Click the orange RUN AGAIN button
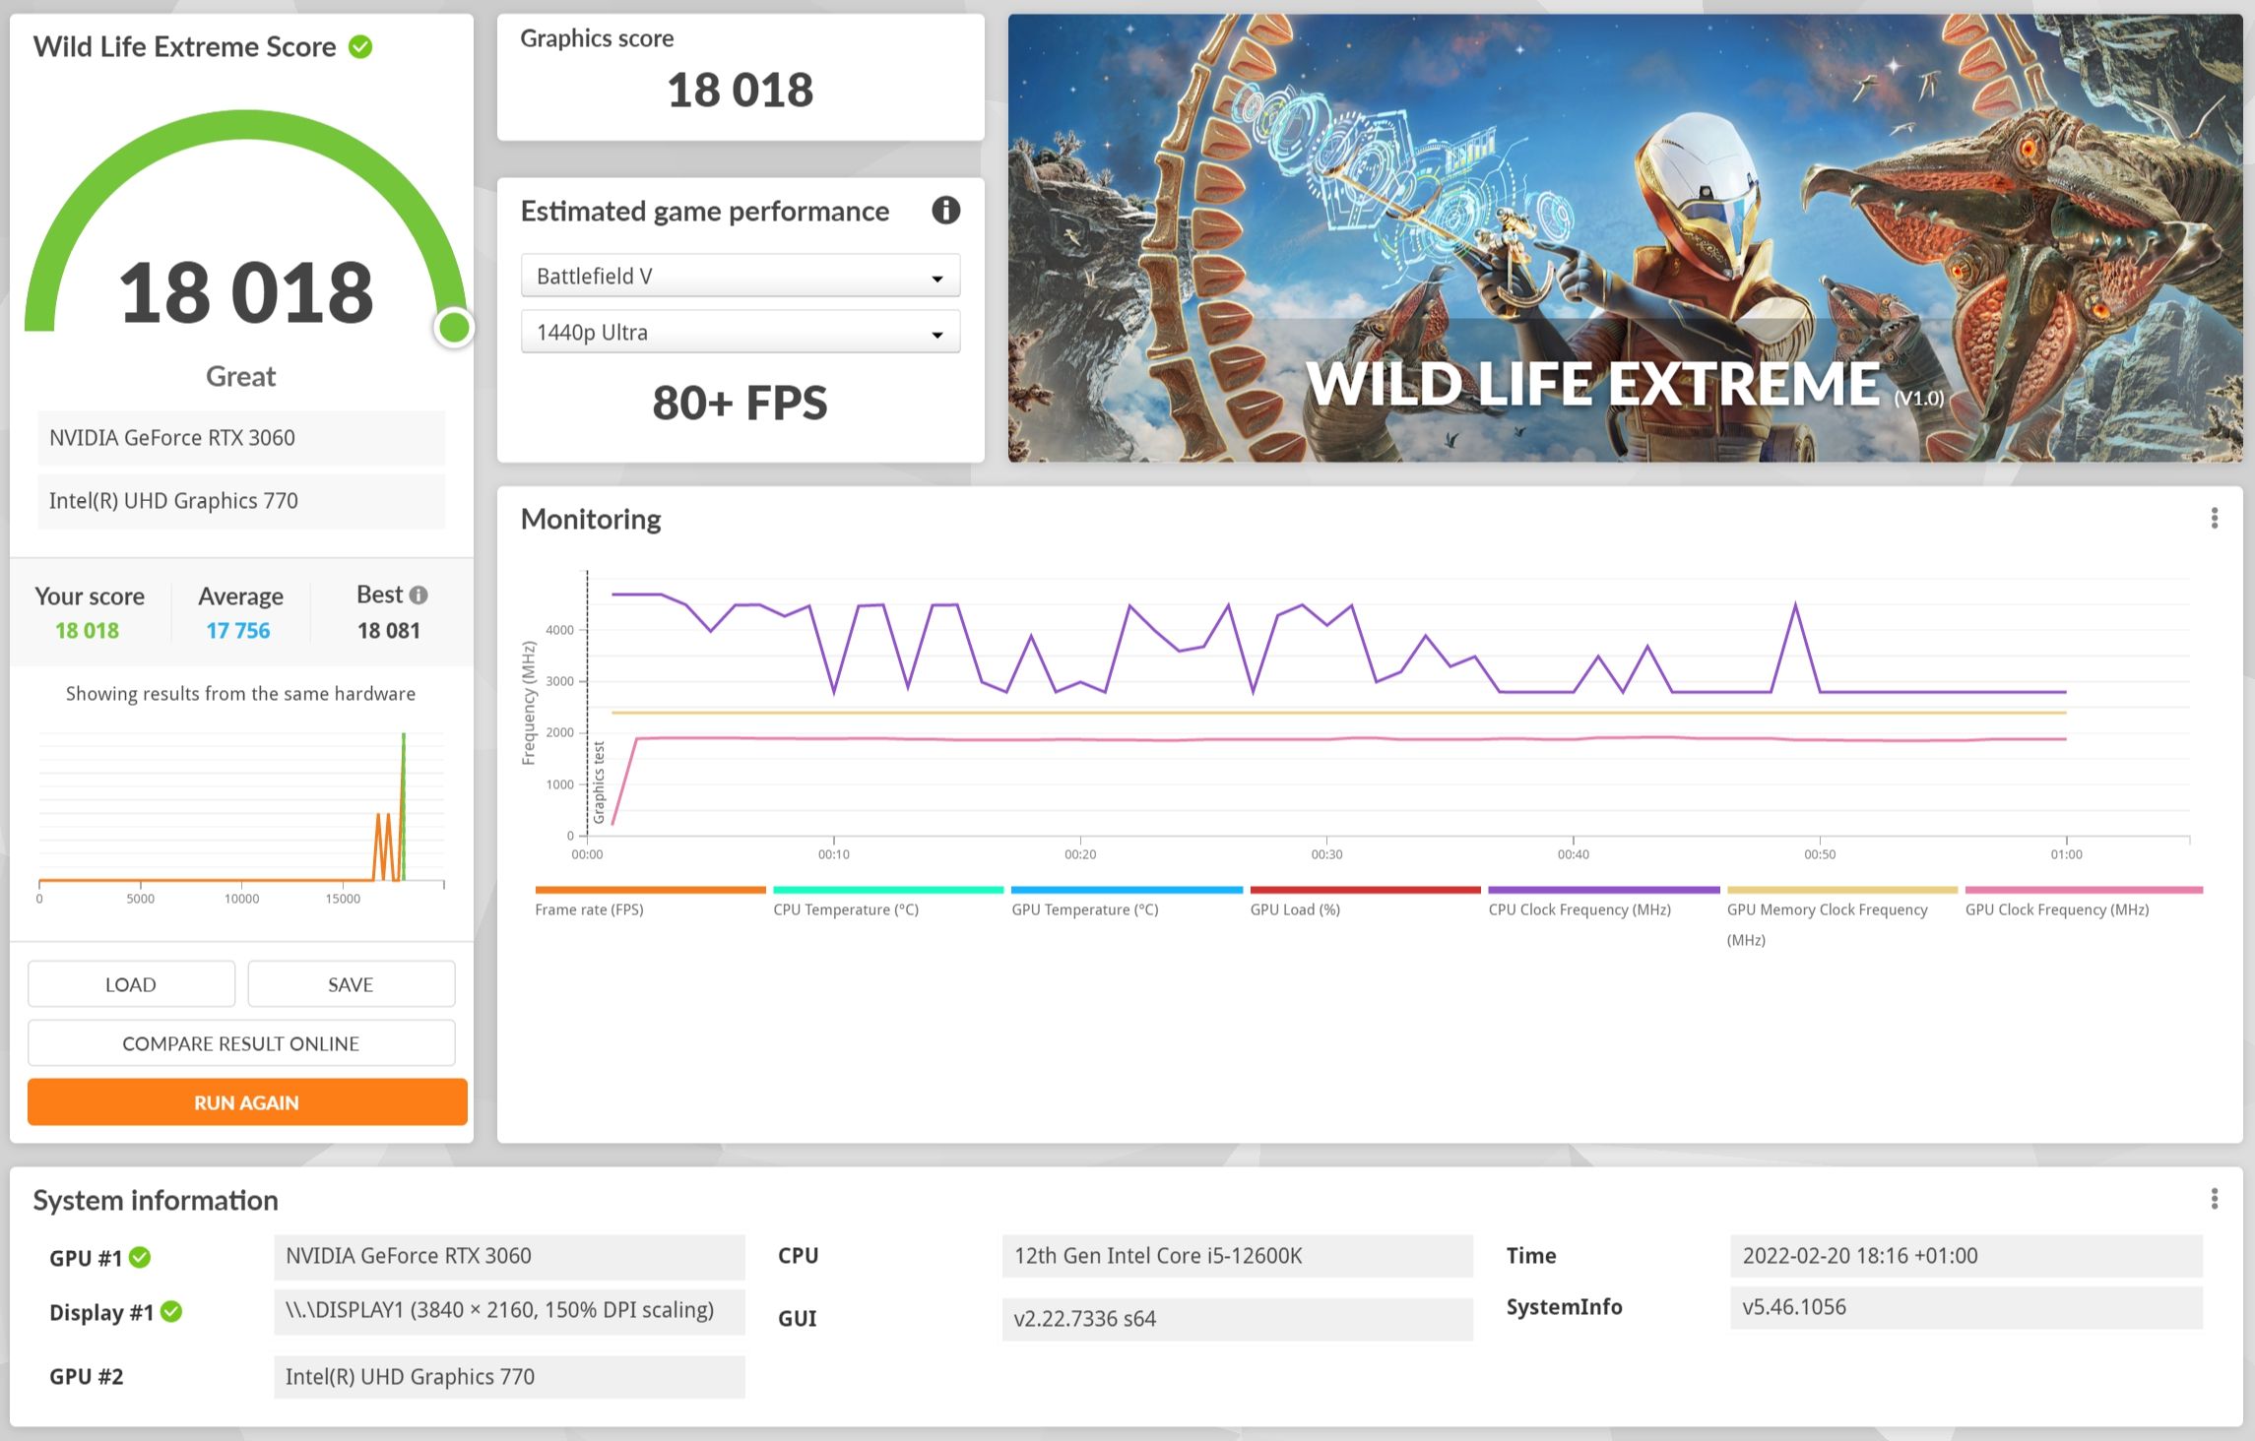Image resolution: width=2255 pixels, height=1441 pixels. (247, 1101)
